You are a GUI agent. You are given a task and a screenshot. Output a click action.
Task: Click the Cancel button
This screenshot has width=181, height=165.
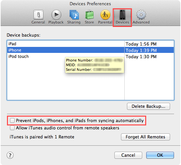click(128, 155)
